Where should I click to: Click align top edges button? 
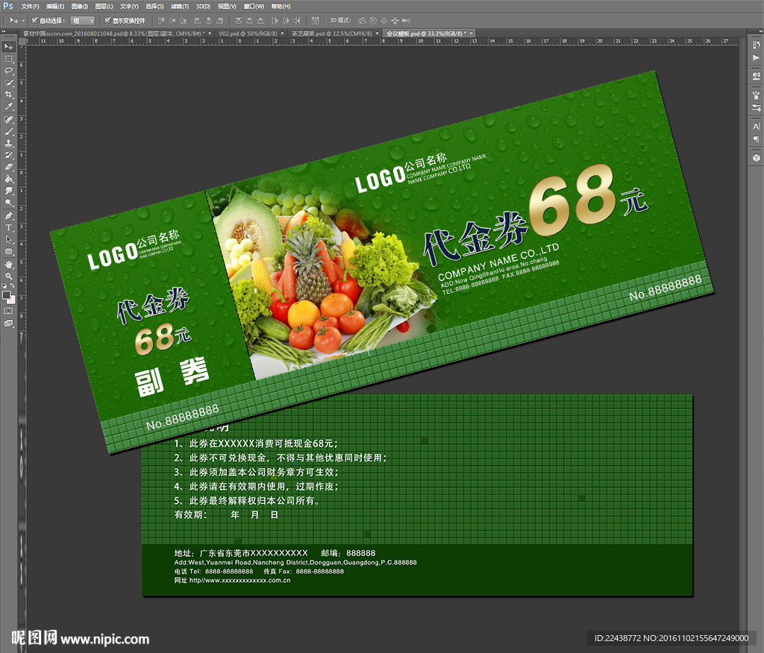[161, 20]
